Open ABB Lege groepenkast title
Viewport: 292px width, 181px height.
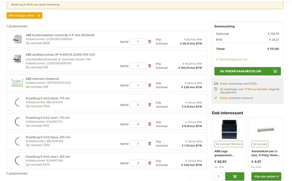pyautogui.click(x=224, y=153)
